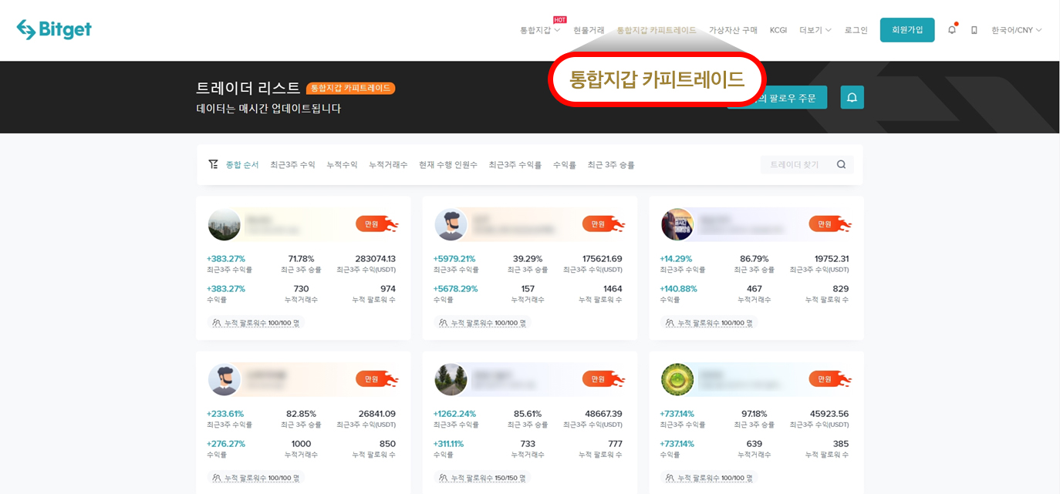
Task: Click follower icon on 19752.31 profit card
Action: click(670, 323)
